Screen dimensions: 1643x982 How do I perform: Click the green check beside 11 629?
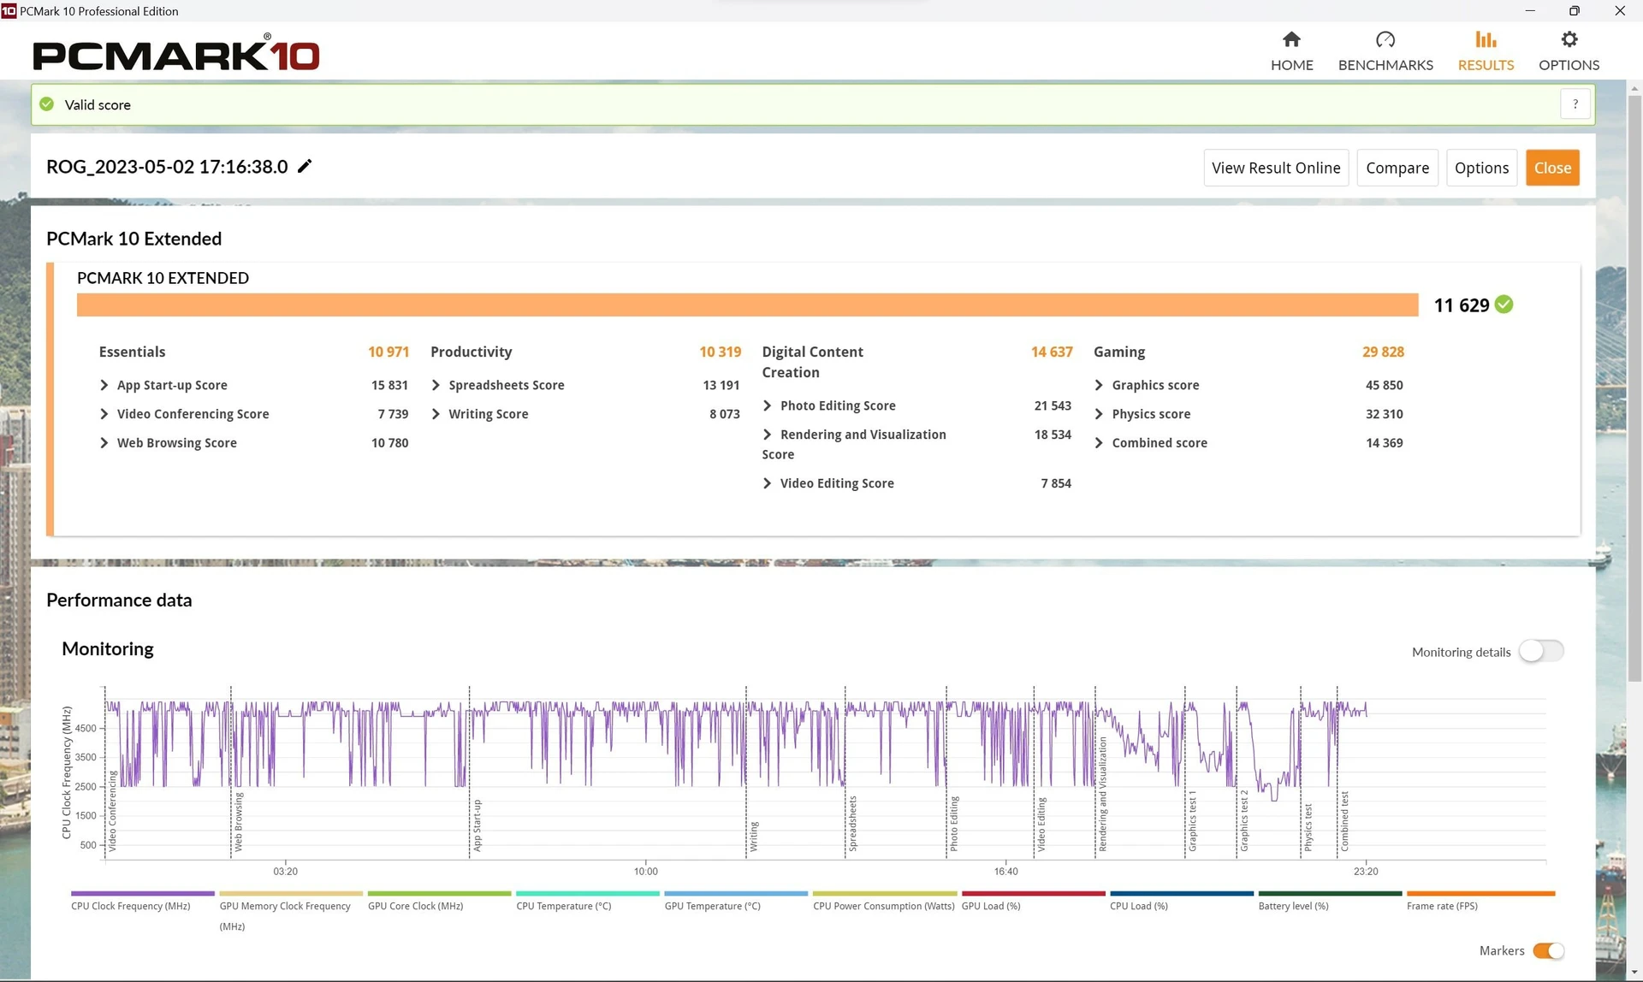(1504, 305)
